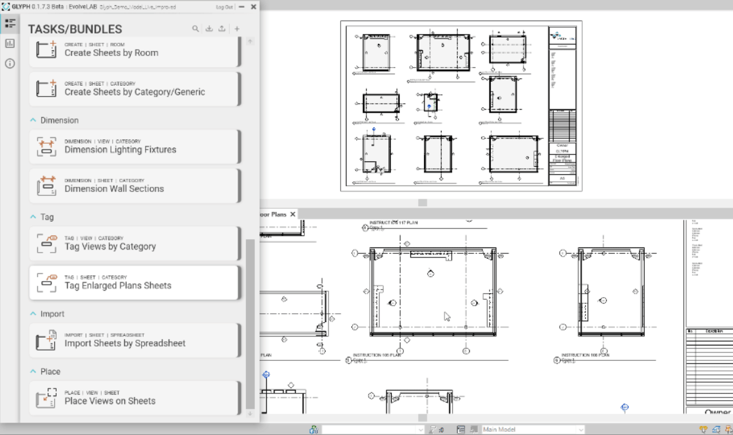This screenshot has width=733, height=435.
Task: Click the scroll down arrow in task list
Action: pos(250,414)
